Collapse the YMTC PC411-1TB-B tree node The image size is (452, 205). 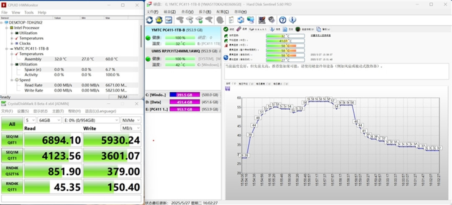click(x=7, y=49)
